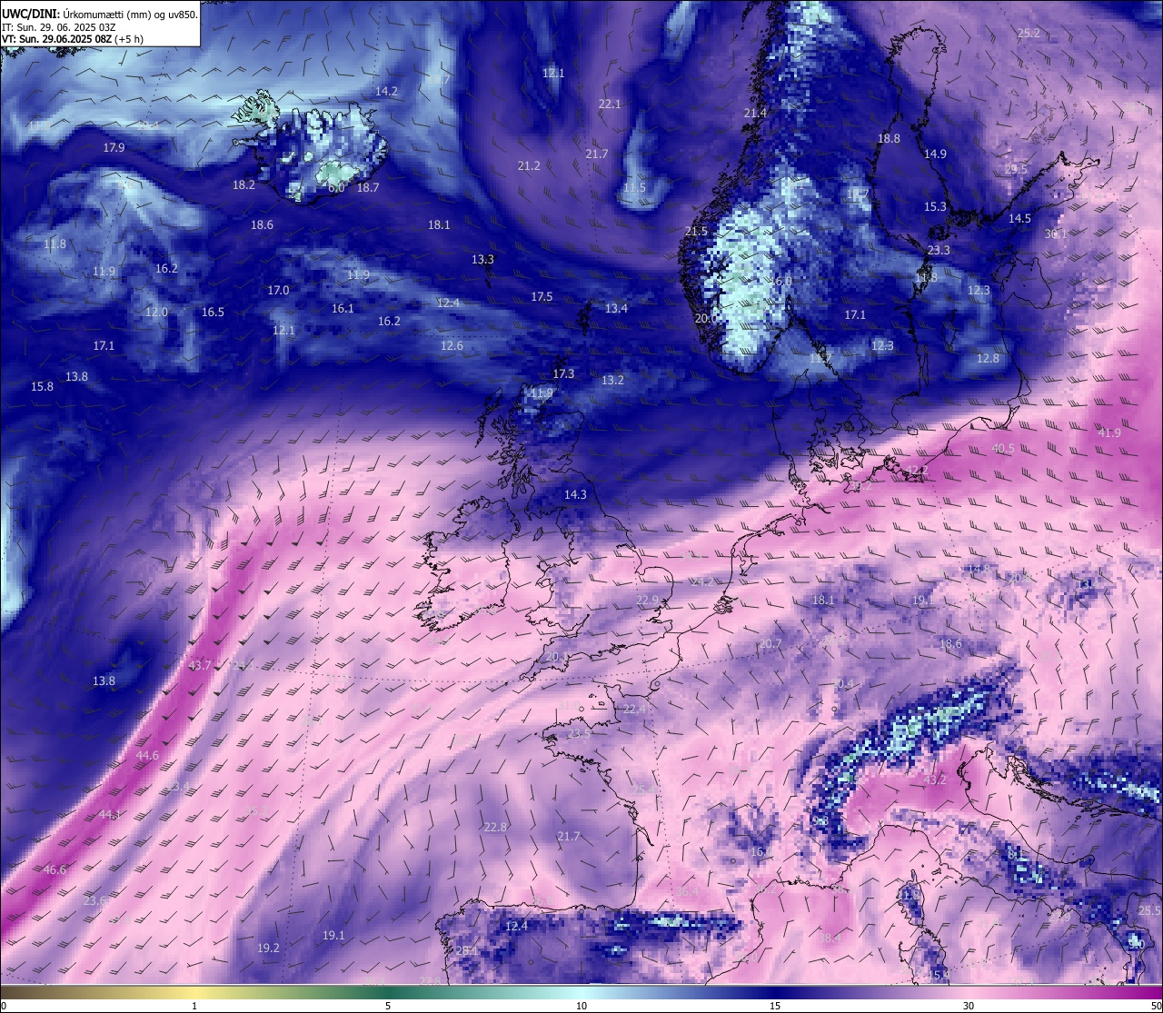Click the 29.5 value label
1163x1013 pixels.
(1016, 170)
